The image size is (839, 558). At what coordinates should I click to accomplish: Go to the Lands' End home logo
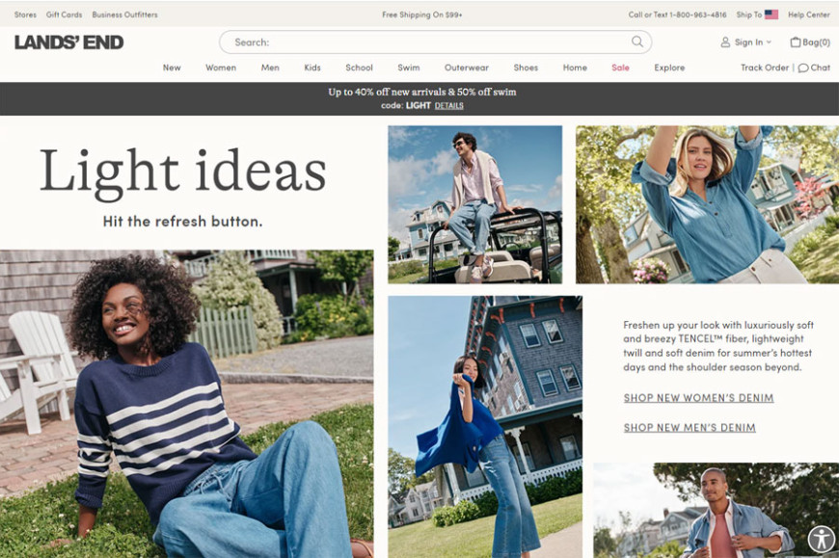point(69,42)
